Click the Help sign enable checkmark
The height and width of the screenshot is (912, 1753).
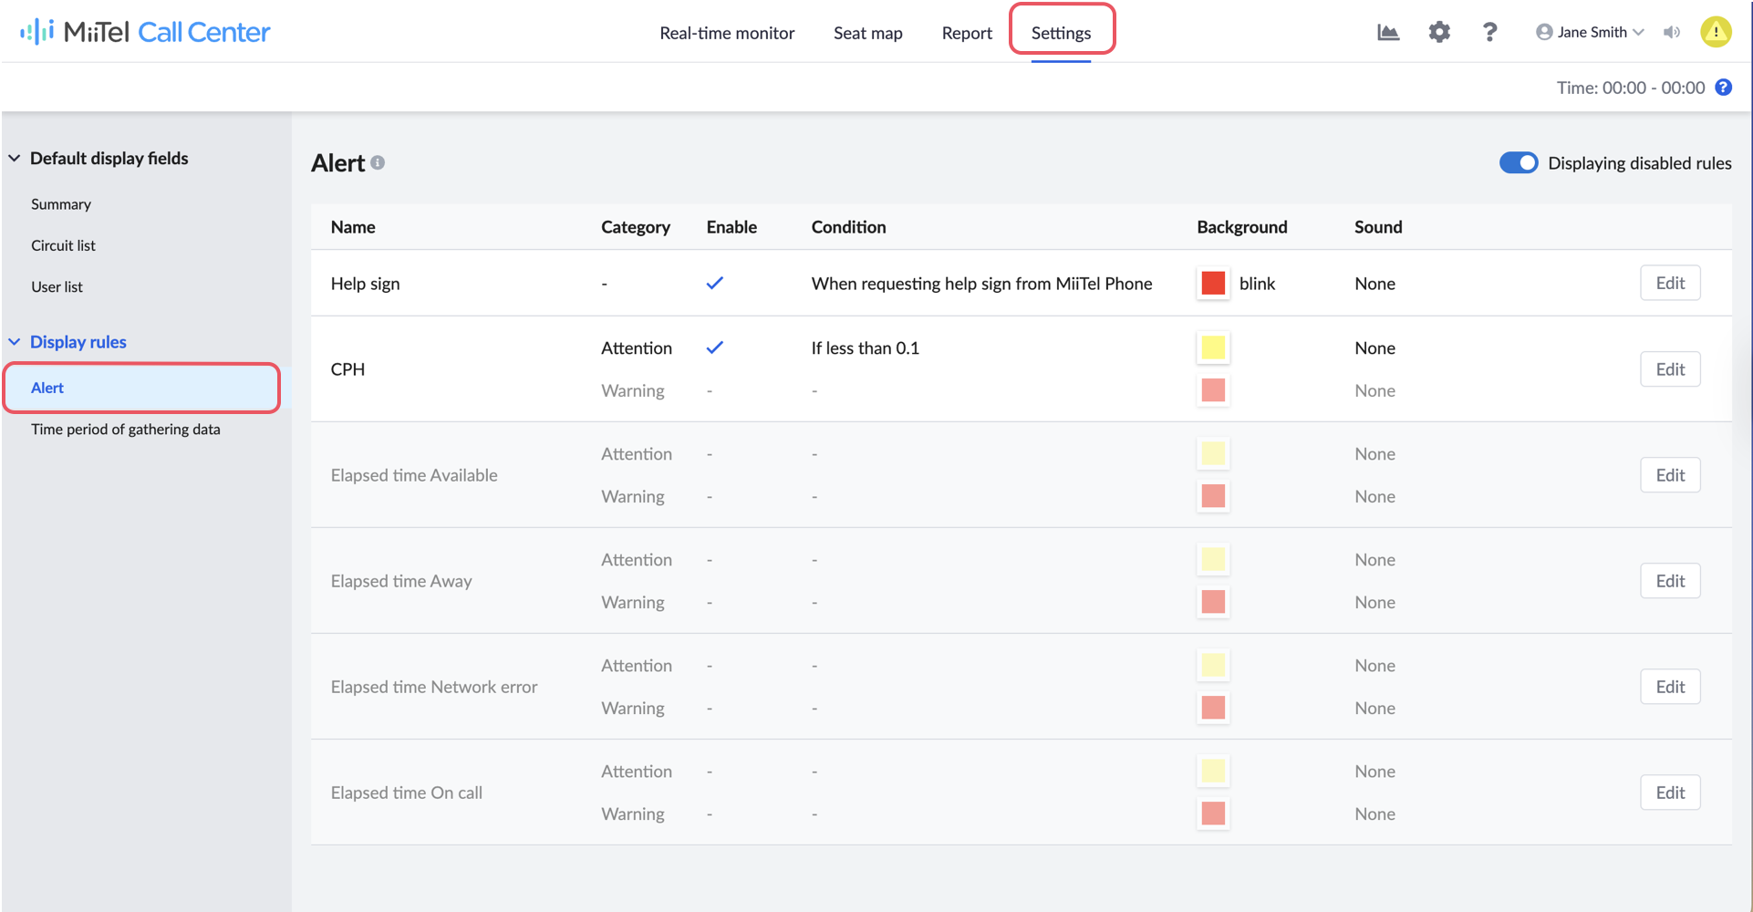tap(714, 283)
